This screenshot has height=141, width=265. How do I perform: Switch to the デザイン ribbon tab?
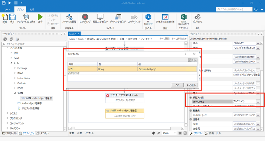point(20,10)
